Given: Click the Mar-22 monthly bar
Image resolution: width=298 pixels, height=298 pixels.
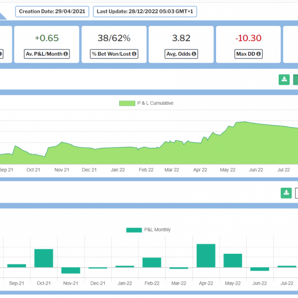Looking at the screenshot, I should (x=179, y=268).
